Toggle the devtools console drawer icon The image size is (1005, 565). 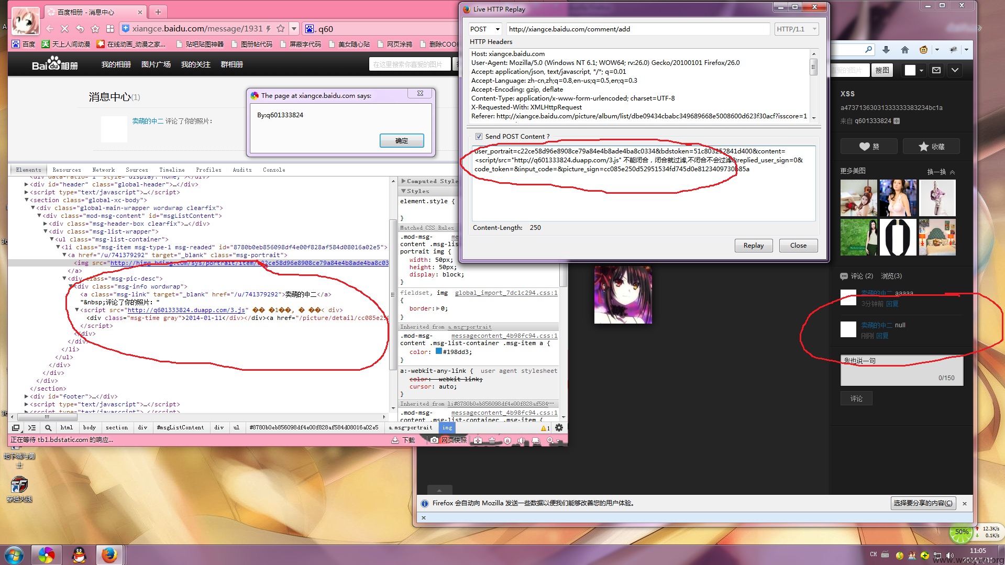pyautogui.click(x=32, y=428)
